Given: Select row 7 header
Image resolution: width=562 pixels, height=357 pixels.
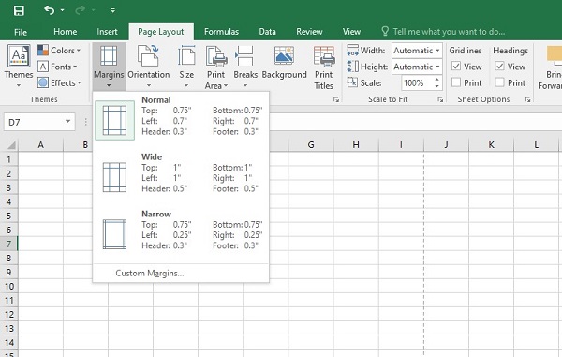Looking at the screenshot, I should coord(9,245).
